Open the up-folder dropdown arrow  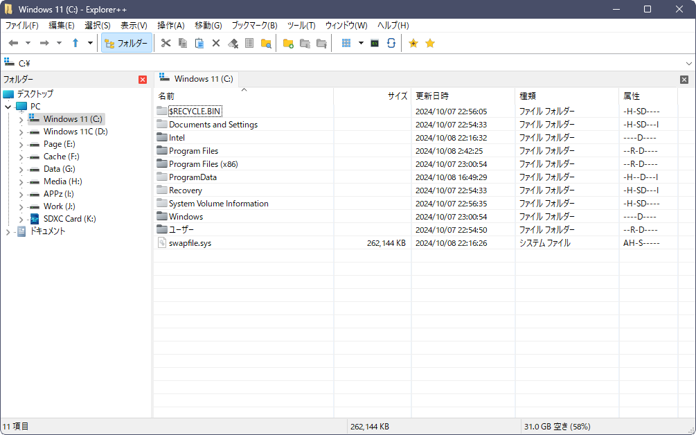click(90, 43)
